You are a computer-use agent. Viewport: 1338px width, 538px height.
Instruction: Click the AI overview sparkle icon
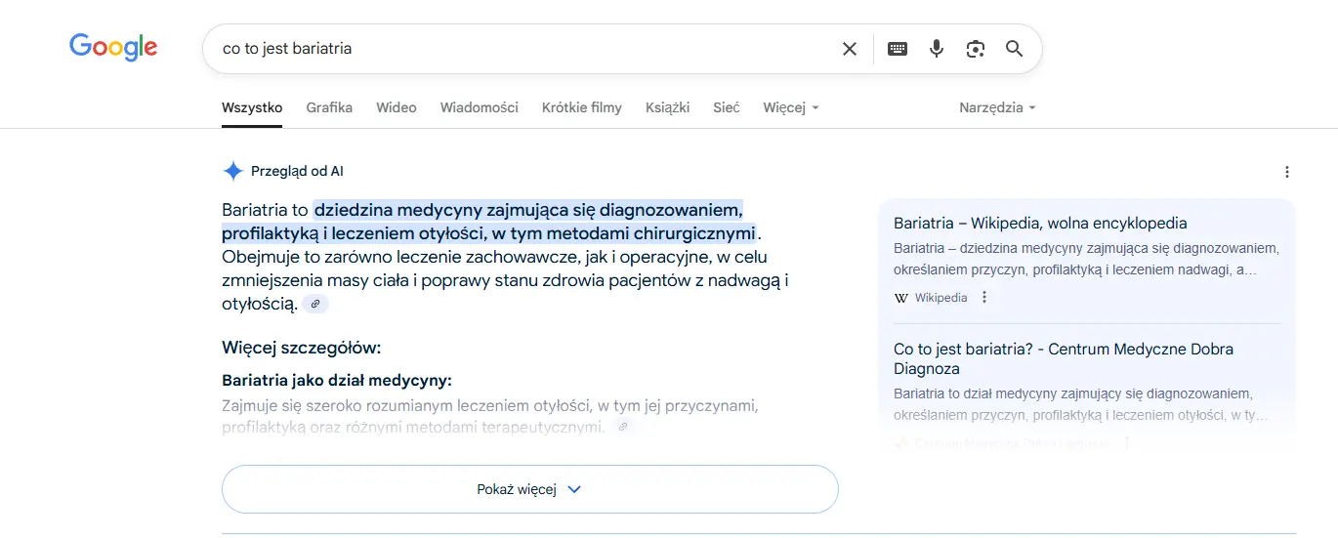pyautogui.click(x=232, y=172)
